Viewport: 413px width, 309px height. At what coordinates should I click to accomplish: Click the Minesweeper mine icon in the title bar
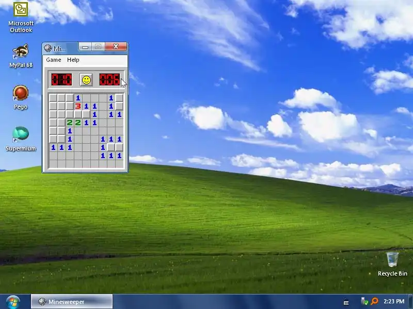[47, 48]
